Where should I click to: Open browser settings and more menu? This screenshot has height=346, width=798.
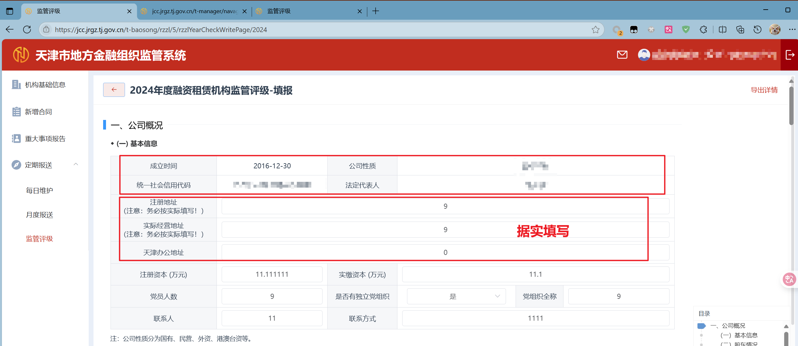(x=792, y=30)
